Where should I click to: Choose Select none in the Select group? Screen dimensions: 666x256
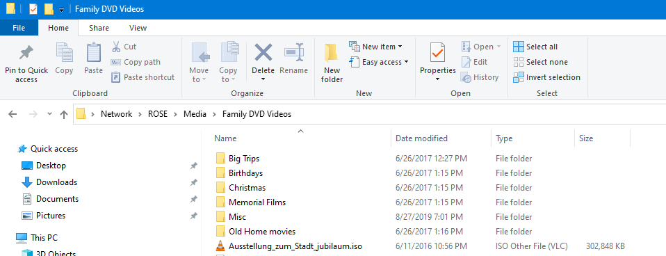(540, 62)
